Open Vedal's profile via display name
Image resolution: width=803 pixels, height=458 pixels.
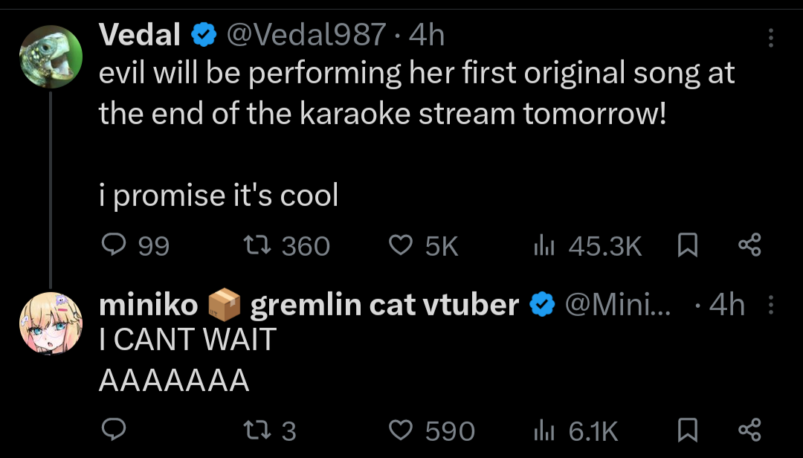[x=140, y=33]
